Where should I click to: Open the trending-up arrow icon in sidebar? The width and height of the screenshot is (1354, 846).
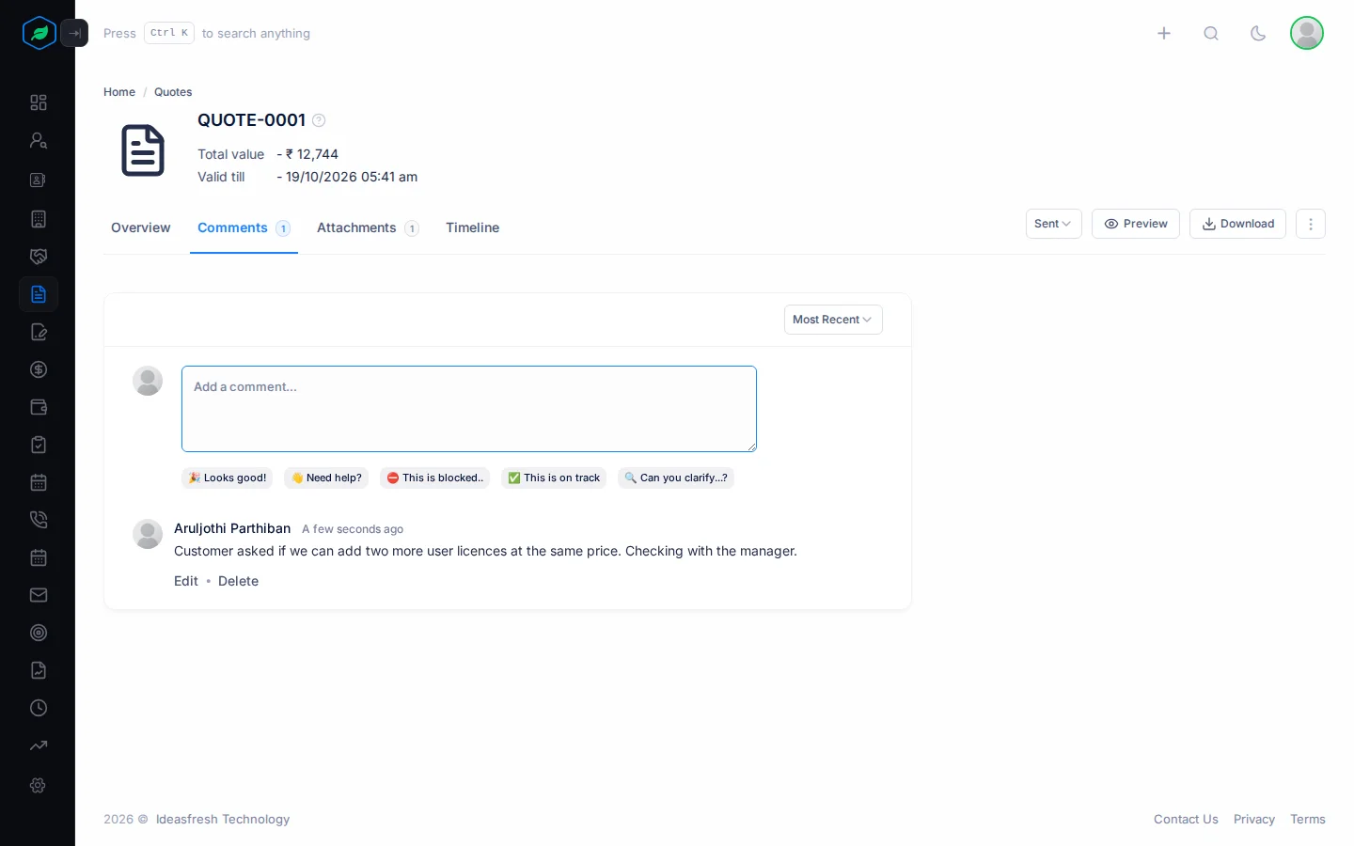pyautogui.click(x=39, y=745)
